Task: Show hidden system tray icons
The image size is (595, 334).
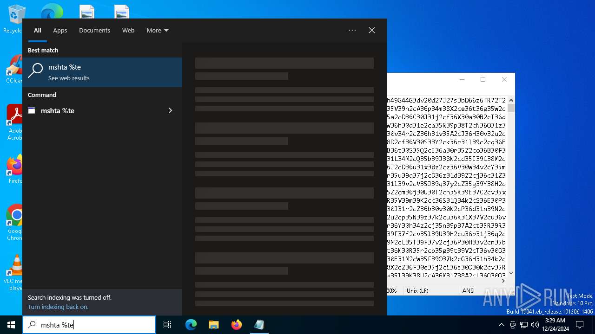Action: 501,325
